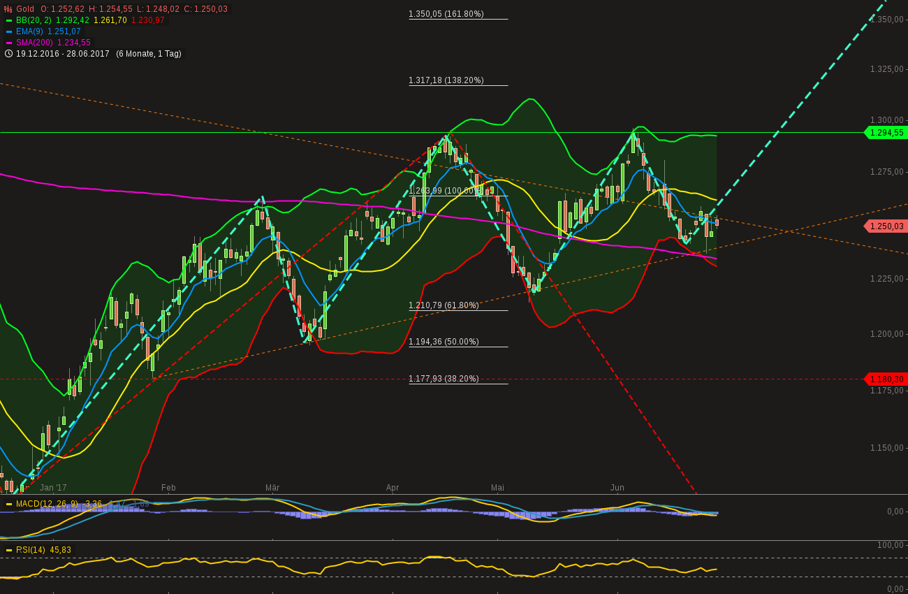Click the Fibonacci label 1.177,93 (38.20%)

(x=444, y=379)
